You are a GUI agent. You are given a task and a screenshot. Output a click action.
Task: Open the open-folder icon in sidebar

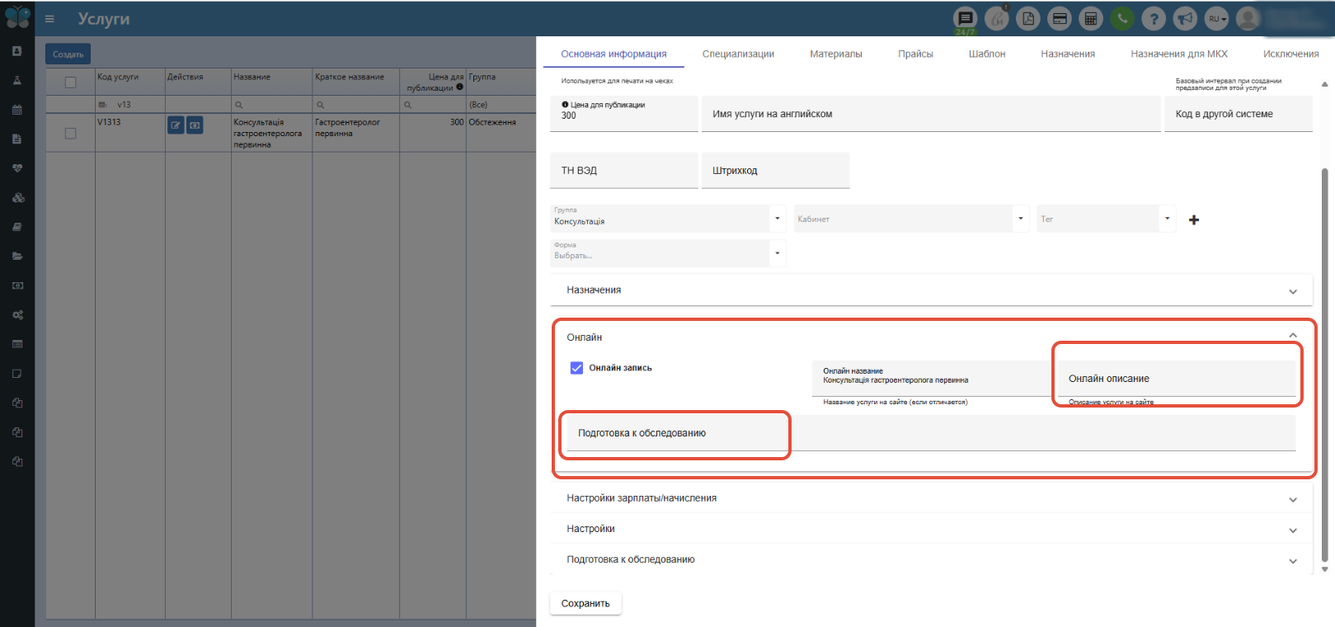(x=17, y=257)
